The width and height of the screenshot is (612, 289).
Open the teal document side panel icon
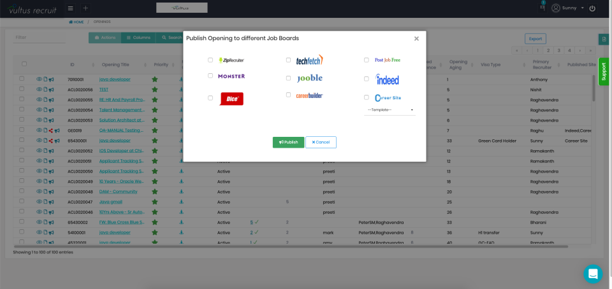tap(604, 39)
